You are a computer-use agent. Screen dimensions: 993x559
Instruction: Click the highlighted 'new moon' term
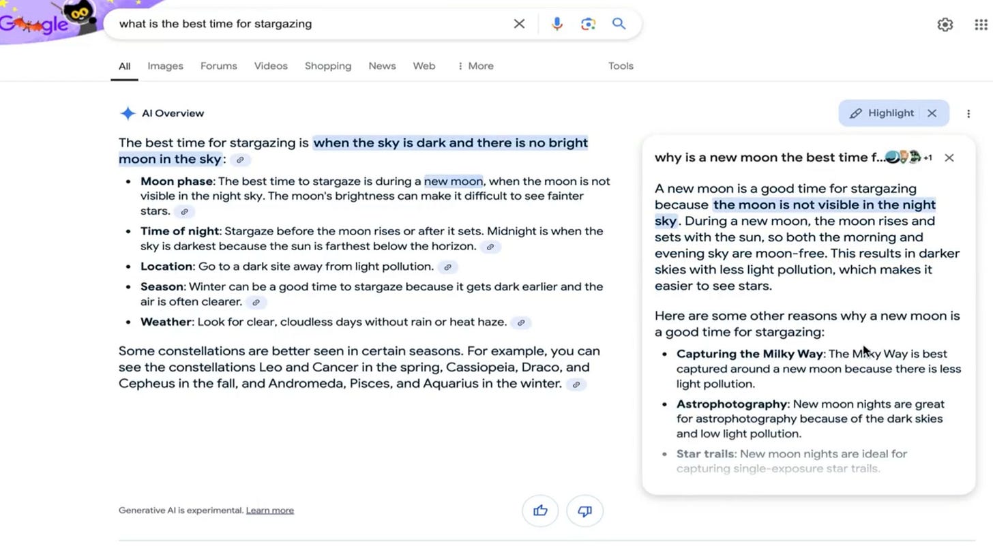point(453,181)
